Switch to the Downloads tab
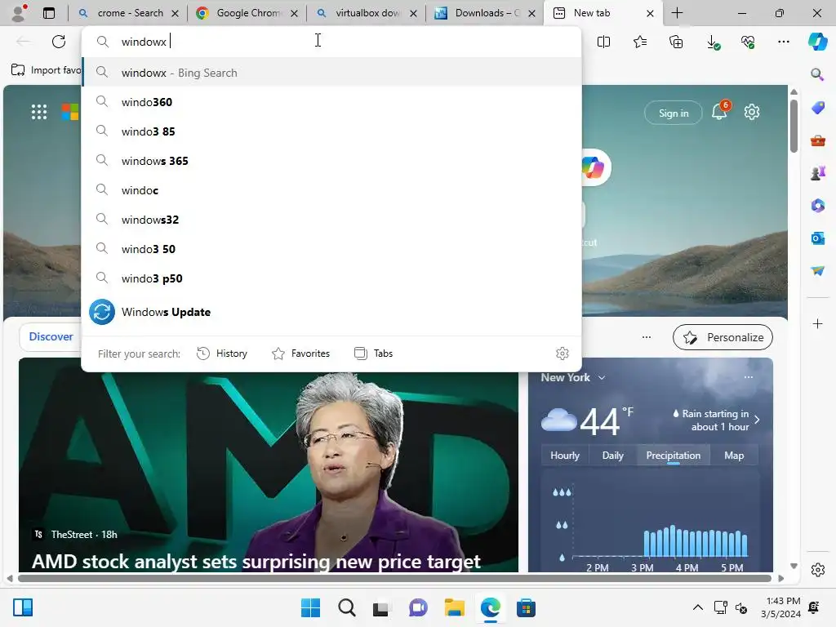836x627 pixels. click(487, 13)
